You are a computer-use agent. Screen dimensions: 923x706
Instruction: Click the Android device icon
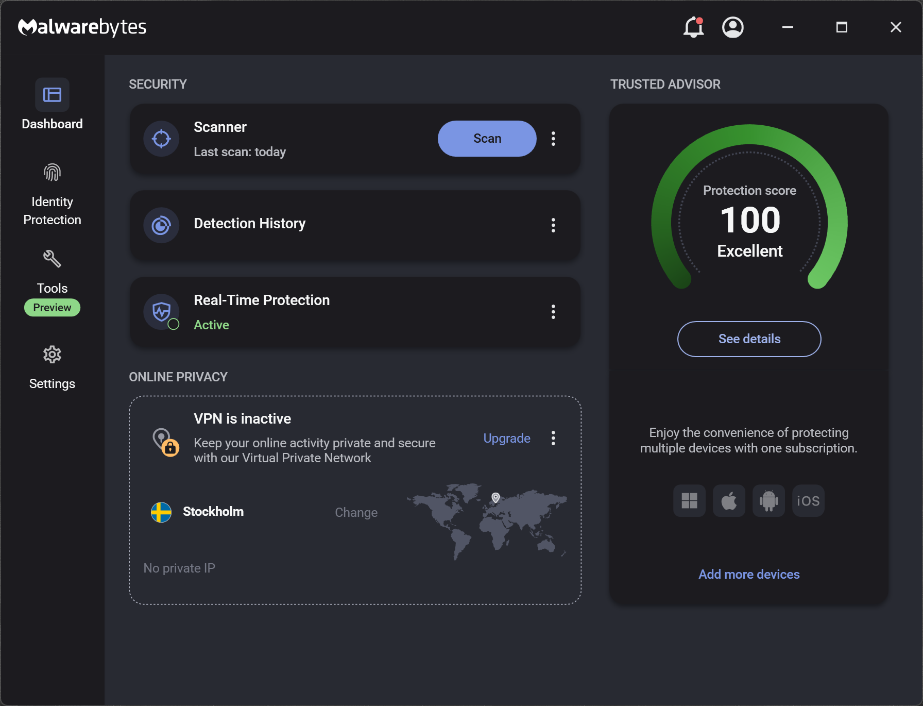pos(768,500)
